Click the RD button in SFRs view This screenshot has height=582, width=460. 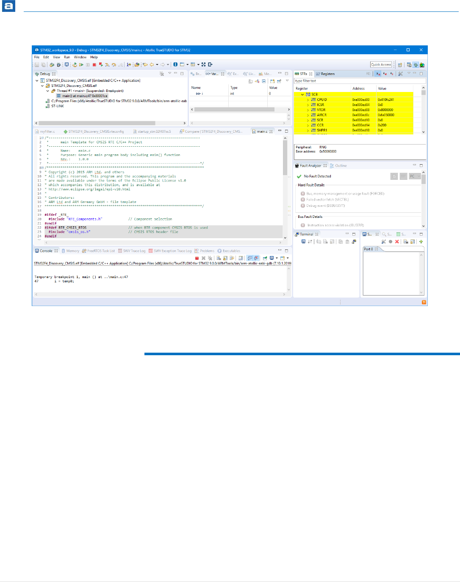[x=368, y=74]
